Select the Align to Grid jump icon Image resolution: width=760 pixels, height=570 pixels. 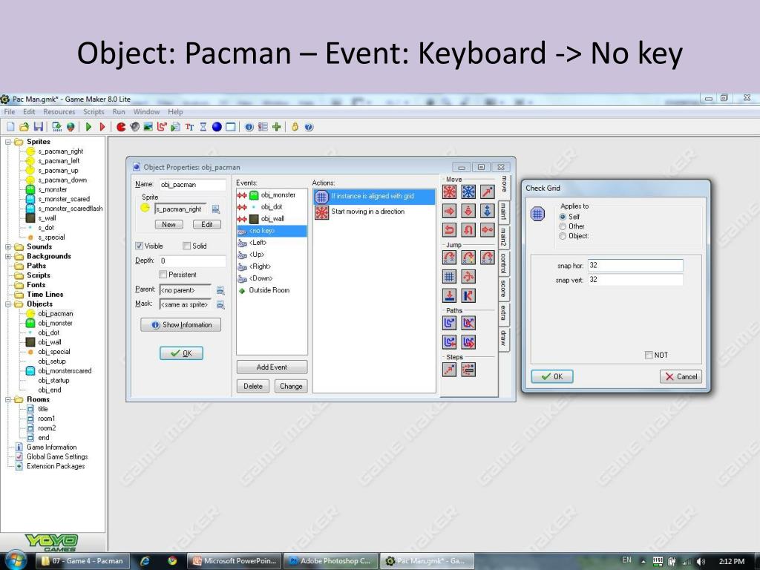pyautogui.click(x=449, y=277)
